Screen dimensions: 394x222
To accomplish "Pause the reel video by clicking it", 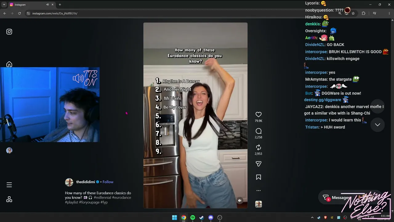I will (x=195, y=115).
